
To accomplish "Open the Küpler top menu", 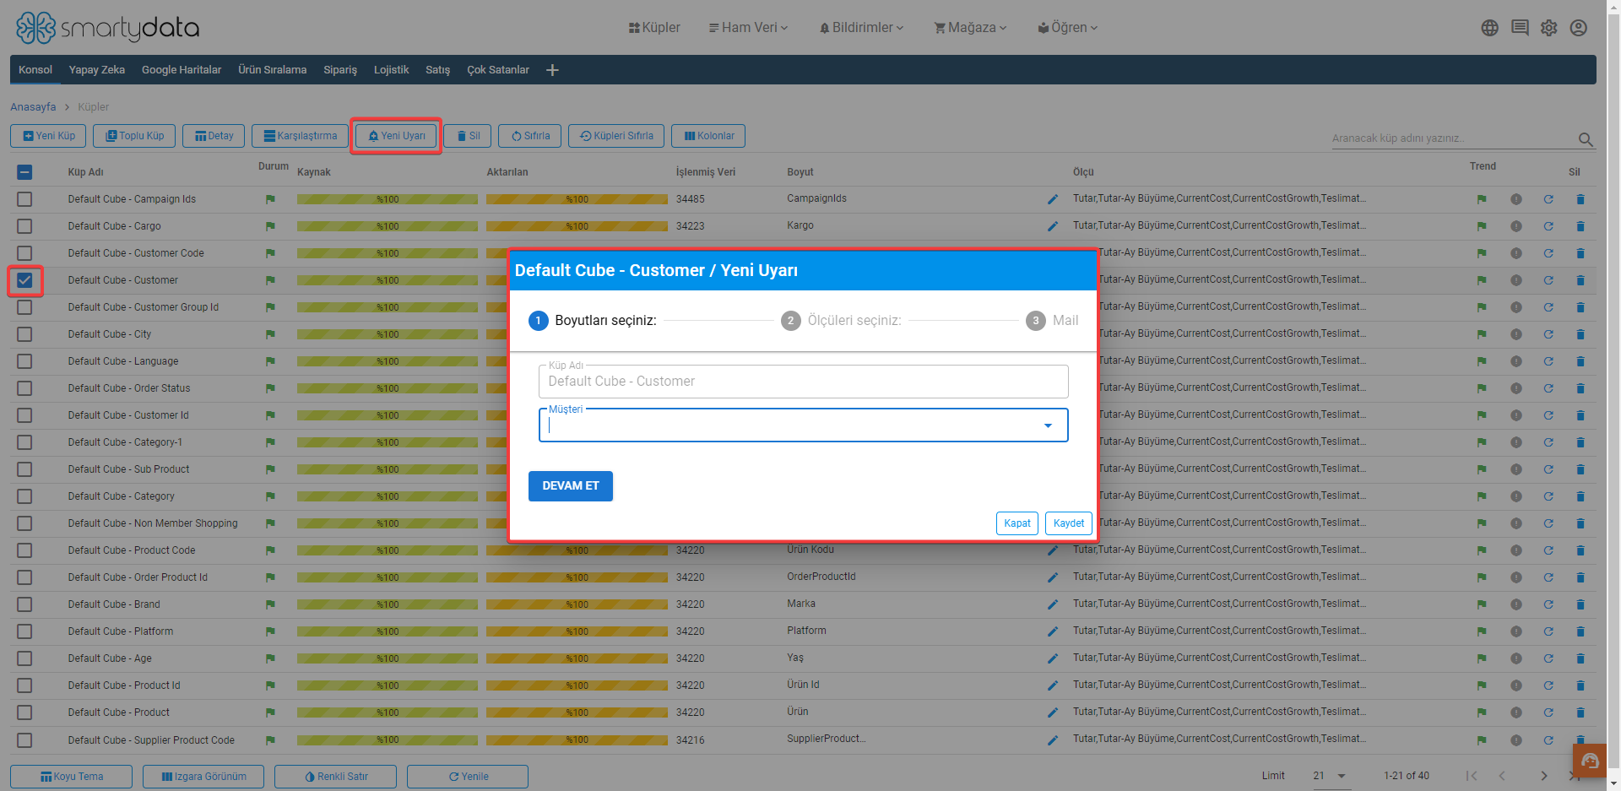I will click(x=654, y=28).
